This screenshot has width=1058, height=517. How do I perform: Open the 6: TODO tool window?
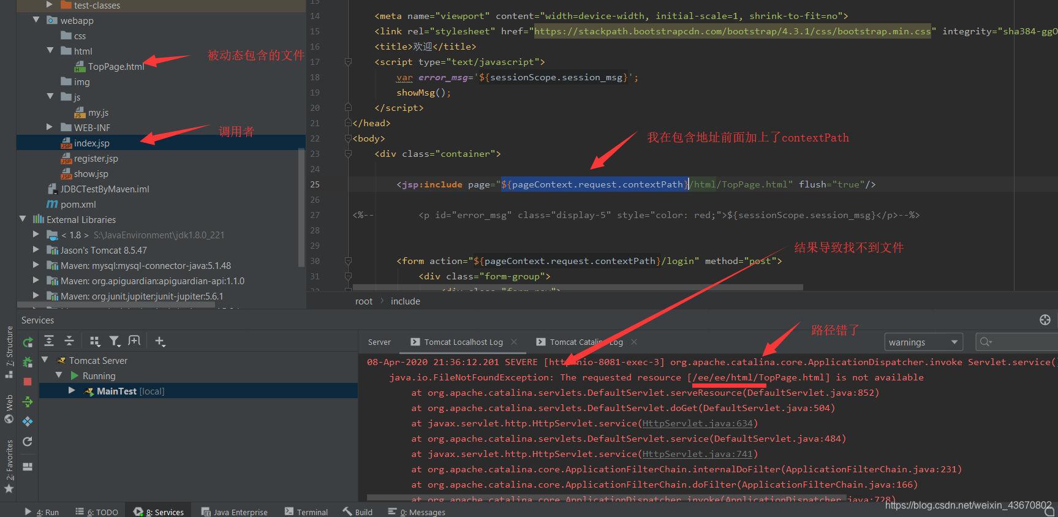pos(97,512)
